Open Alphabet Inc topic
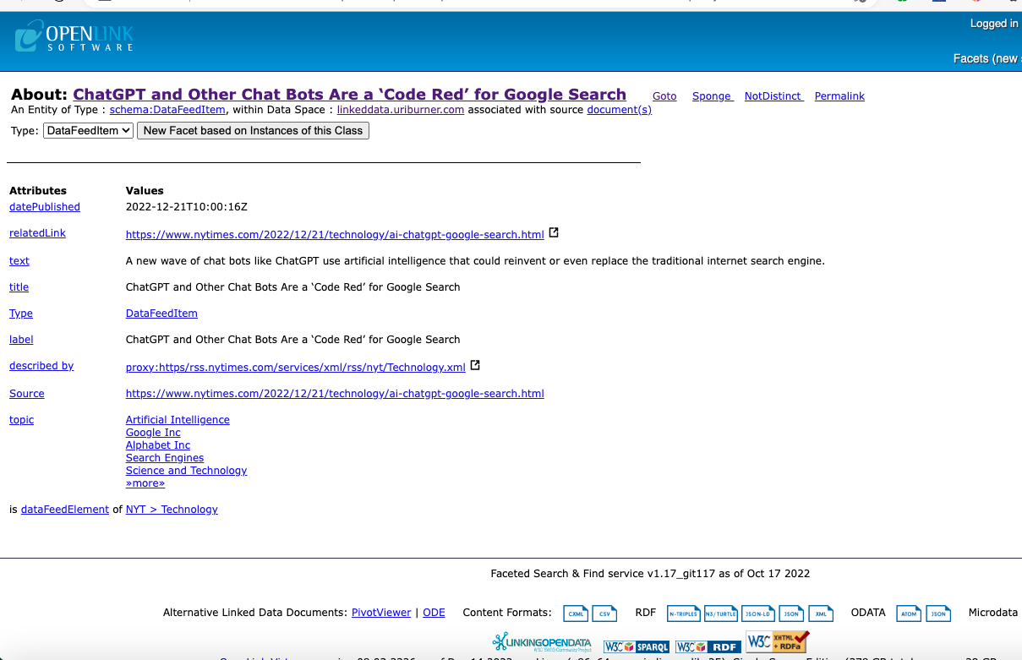The width and height of the screenshot is (1022, 660). point(158,445)
